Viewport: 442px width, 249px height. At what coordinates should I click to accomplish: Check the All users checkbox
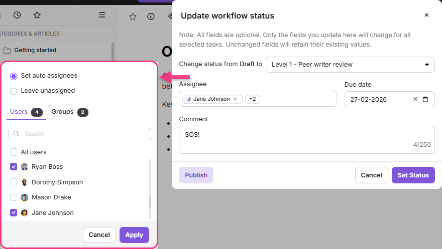point(14,152)
